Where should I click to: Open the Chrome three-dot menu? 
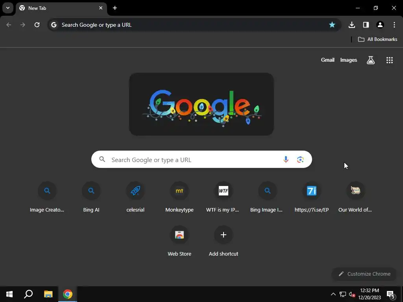click(394, 25)
